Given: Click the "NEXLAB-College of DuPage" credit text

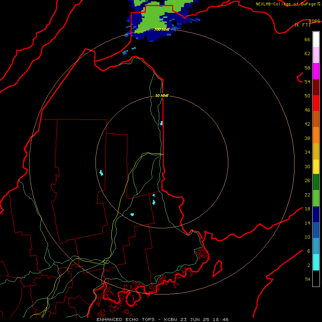Looking at the screenshot, I should (x=287, y=4).
